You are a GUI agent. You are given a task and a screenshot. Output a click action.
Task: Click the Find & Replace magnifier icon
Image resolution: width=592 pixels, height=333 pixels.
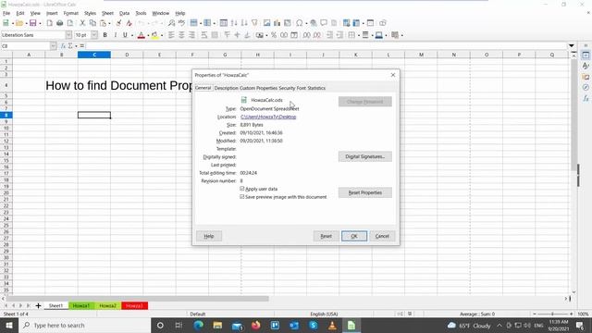click(171, 23)
